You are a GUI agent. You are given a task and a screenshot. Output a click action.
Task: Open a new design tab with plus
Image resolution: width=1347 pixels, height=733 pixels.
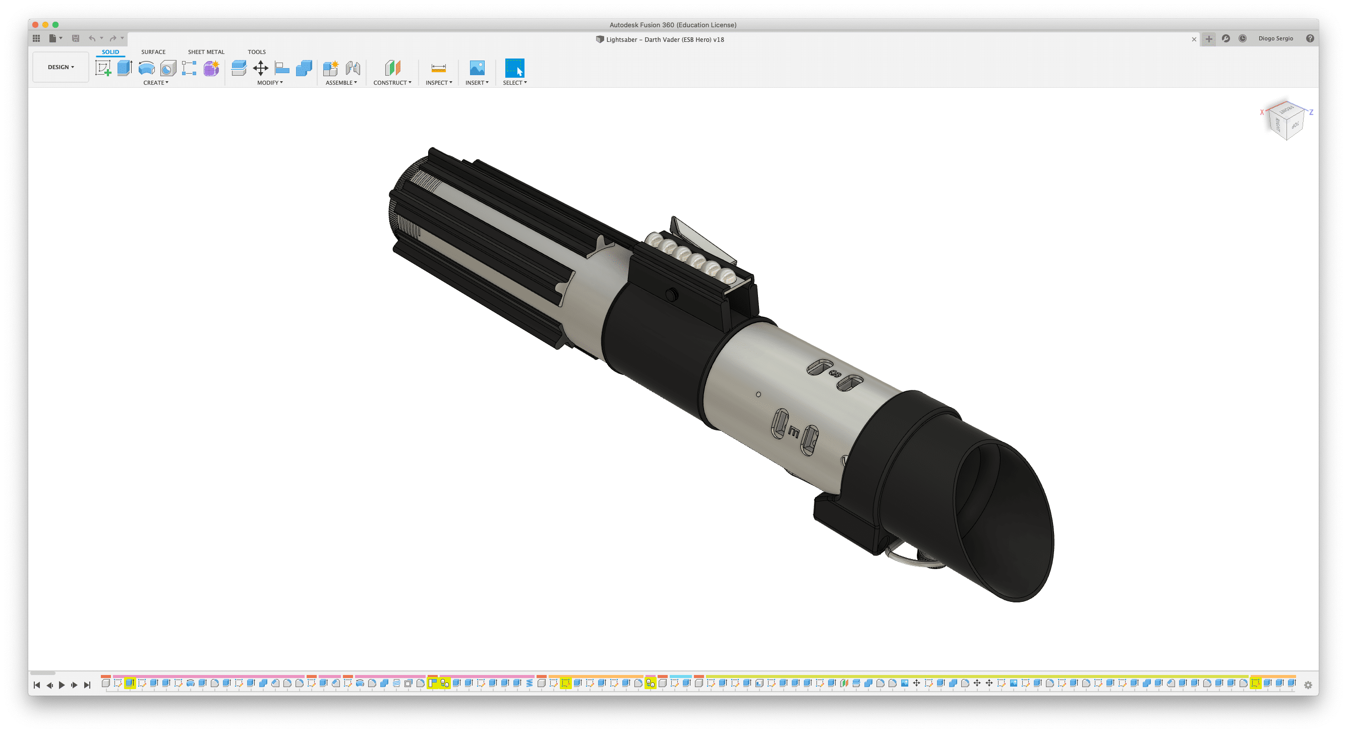[x=1208, y=39]
